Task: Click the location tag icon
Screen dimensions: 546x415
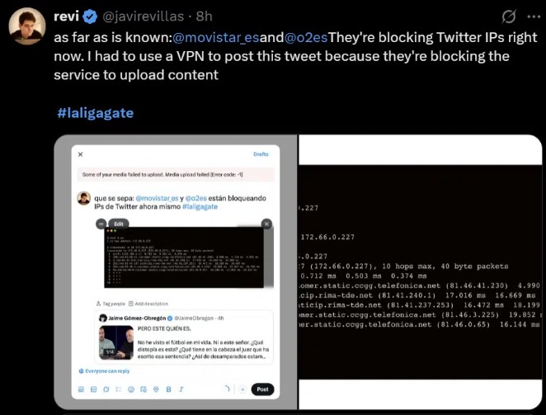Action: [x=156, y=389]
